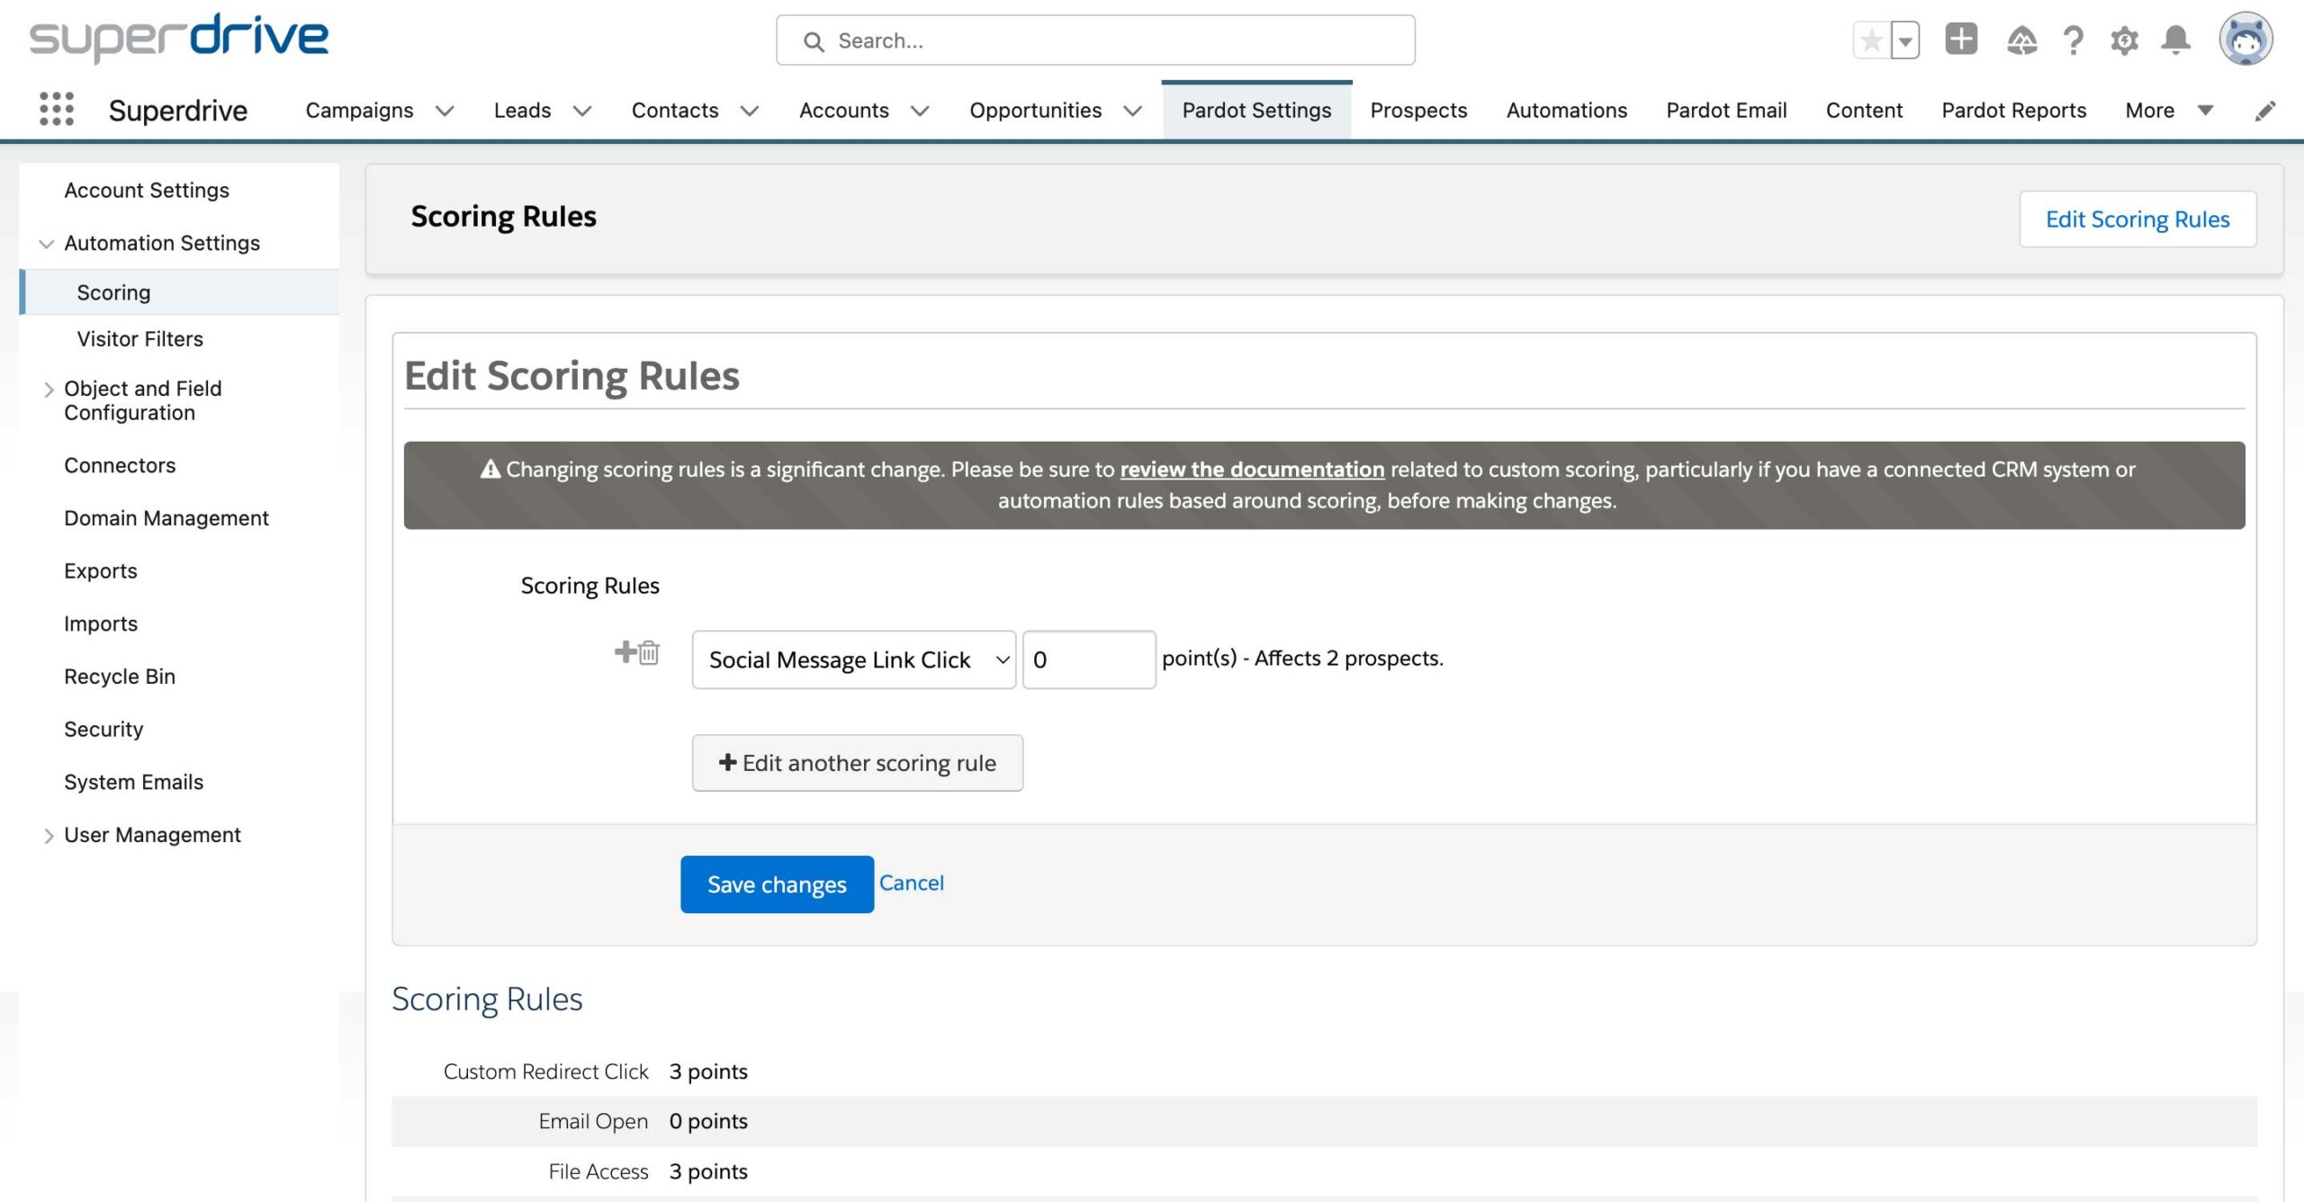Screen dimensions: 2304x1202
Task: Switch to the Prospects tab
Action: click(x=1418, y=111)
